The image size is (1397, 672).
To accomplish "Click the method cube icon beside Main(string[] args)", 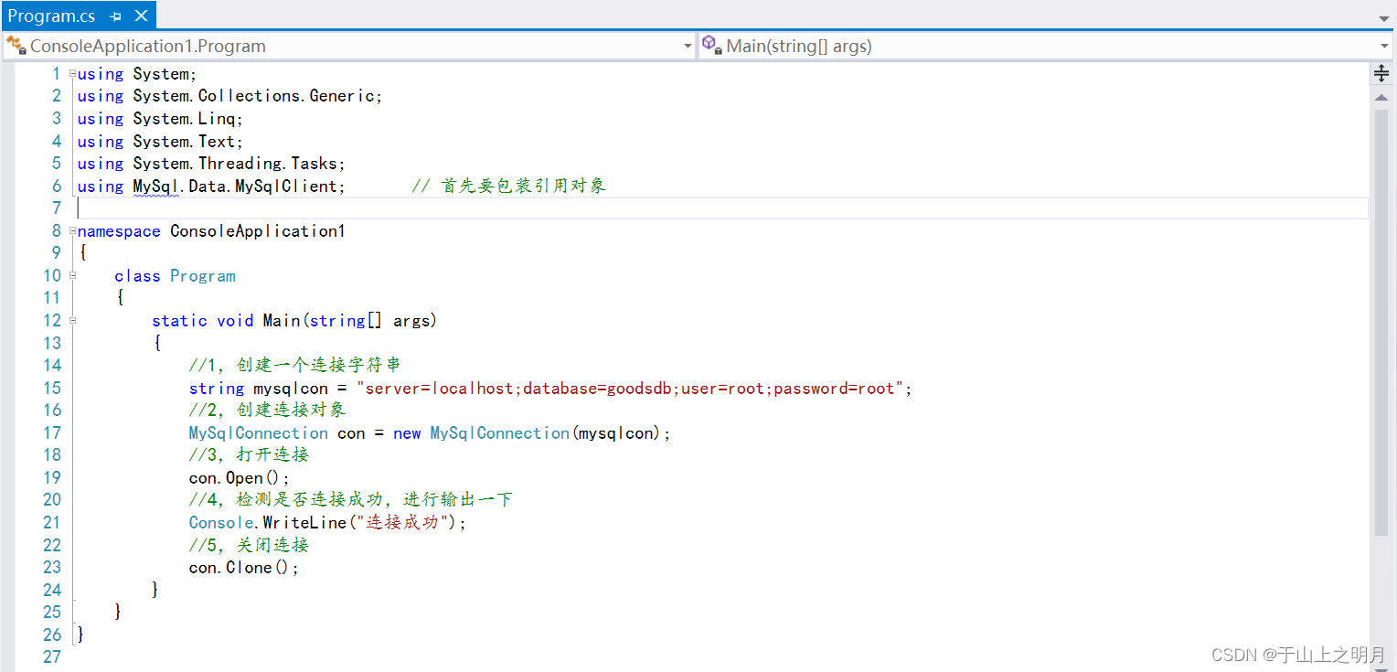I will point(712,44).
